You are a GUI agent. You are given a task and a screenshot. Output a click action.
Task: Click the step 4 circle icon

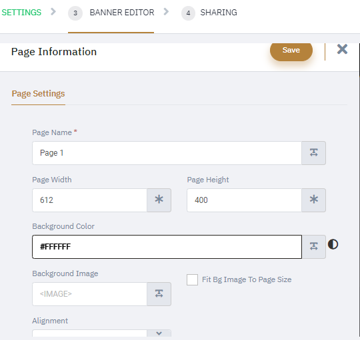188,13
